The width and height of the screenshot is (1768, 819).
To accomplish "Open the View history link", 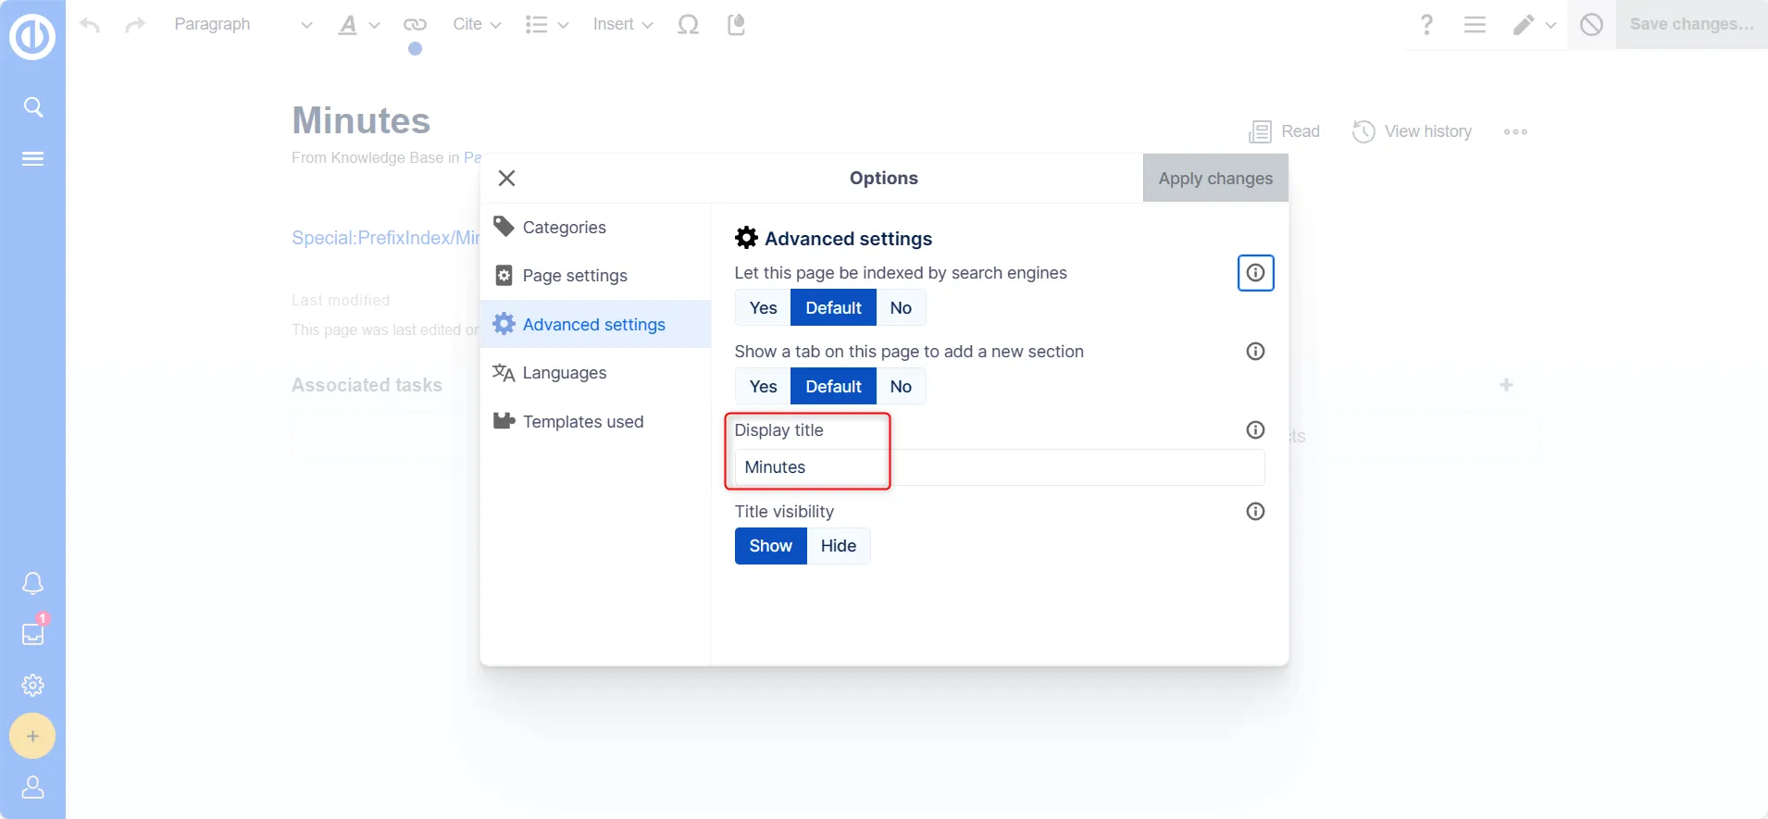I will [x=1413, y=131].
